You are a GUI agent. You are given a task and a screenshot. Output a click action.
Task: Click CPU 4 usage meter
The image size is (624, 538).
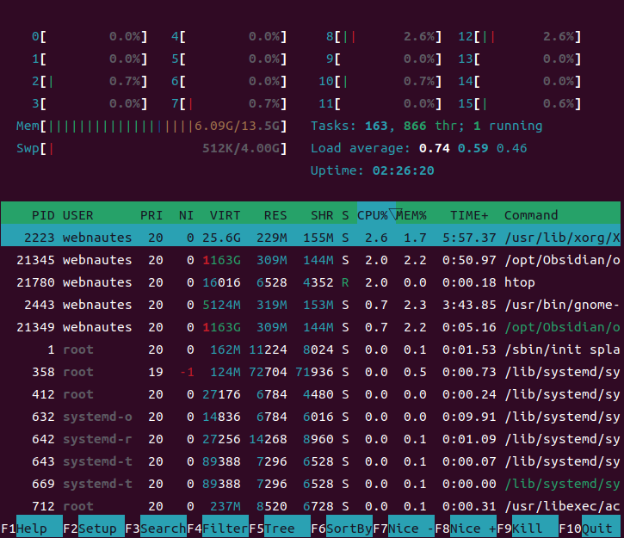pos(229,36)
